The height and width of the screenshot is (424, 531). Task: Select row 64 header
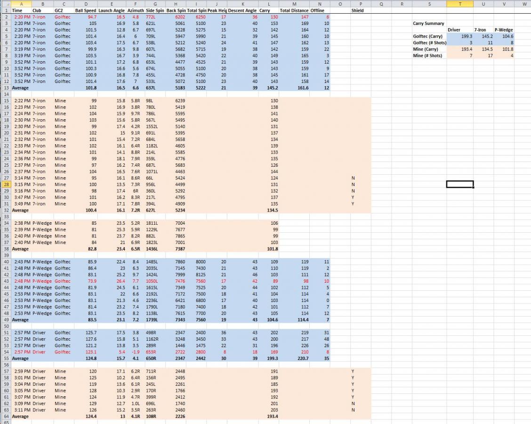tap(6, 416)
